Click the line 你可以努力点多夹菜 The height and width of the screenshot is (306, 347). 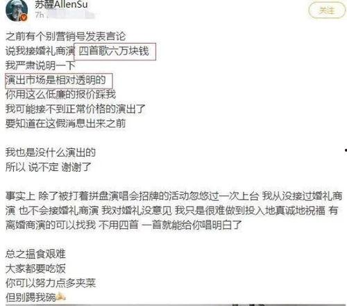(x=51, y=283)
